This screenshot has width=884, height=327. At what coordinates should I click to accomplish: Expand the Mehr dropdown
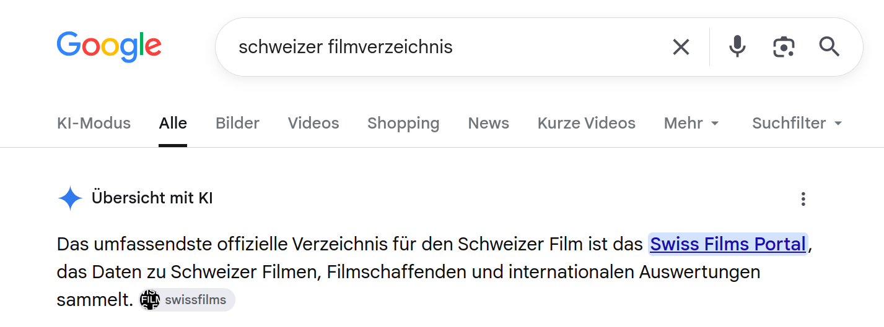tap(691, 123)
